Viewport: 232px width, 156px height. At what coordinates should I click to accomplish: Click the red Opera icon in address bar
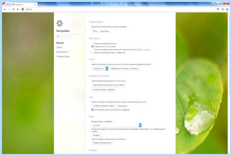[23, 9]
